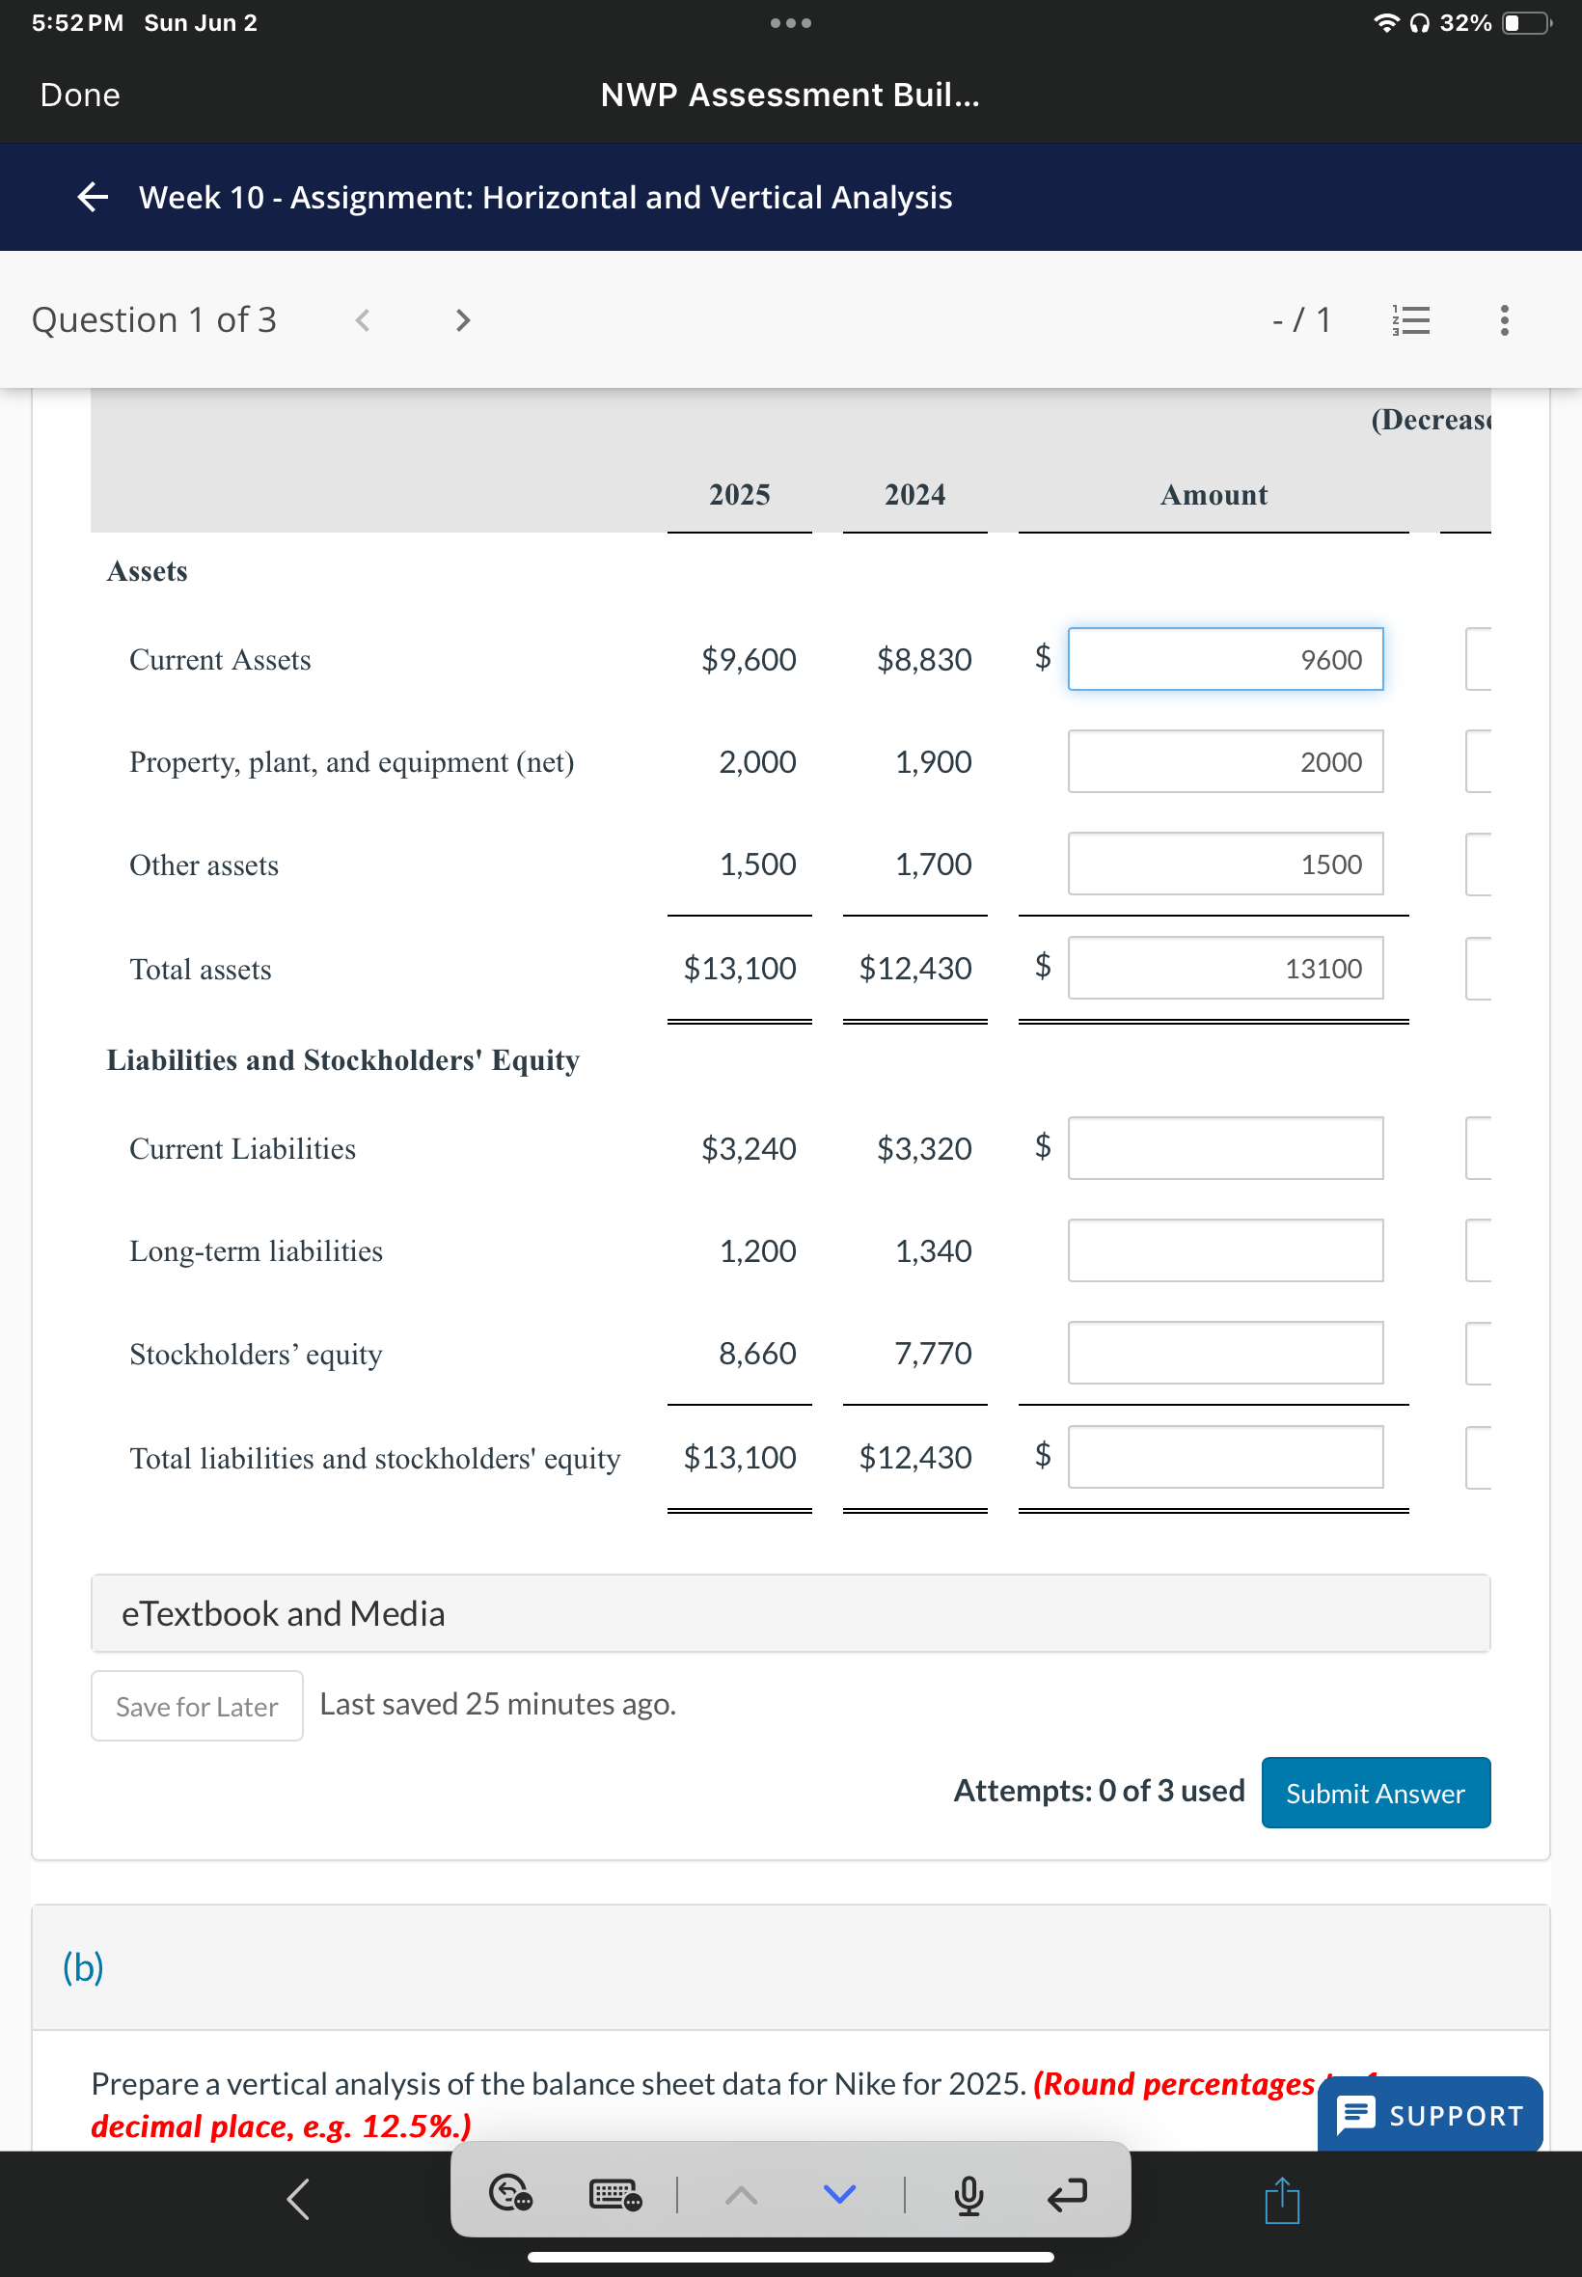
Task: Tap the share icon at bottom right
Action: 1282,2200
